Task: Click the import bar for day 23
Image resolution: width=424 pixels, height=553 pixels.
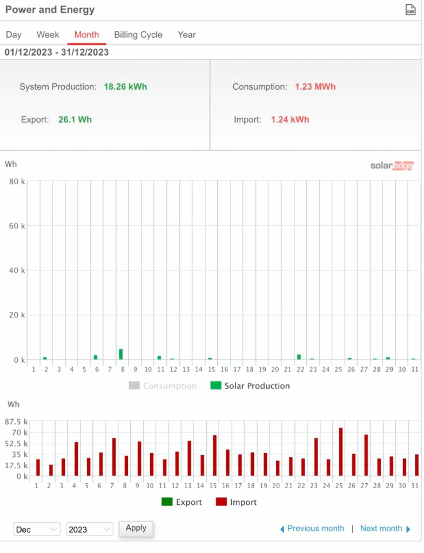Action: click(316, 457)
